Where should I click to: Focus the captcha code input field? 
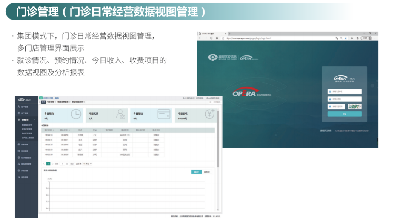pos(337,107)
